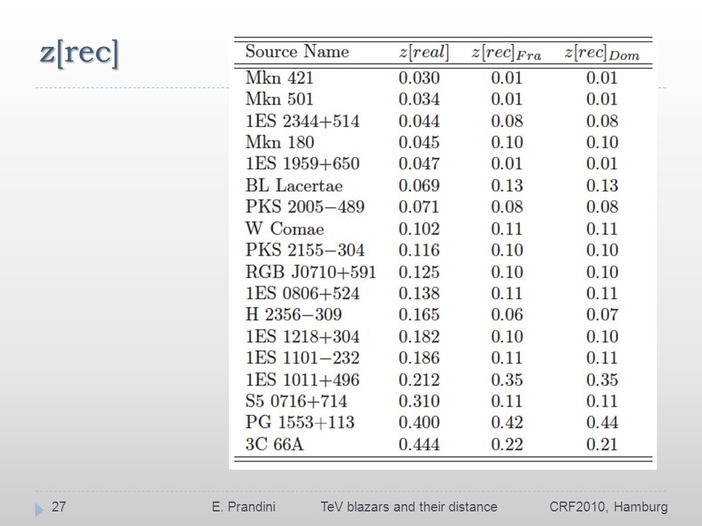The image size is (702, 526).
Task: Click the author name E. Prandini
Action: [x=244, y=507]
